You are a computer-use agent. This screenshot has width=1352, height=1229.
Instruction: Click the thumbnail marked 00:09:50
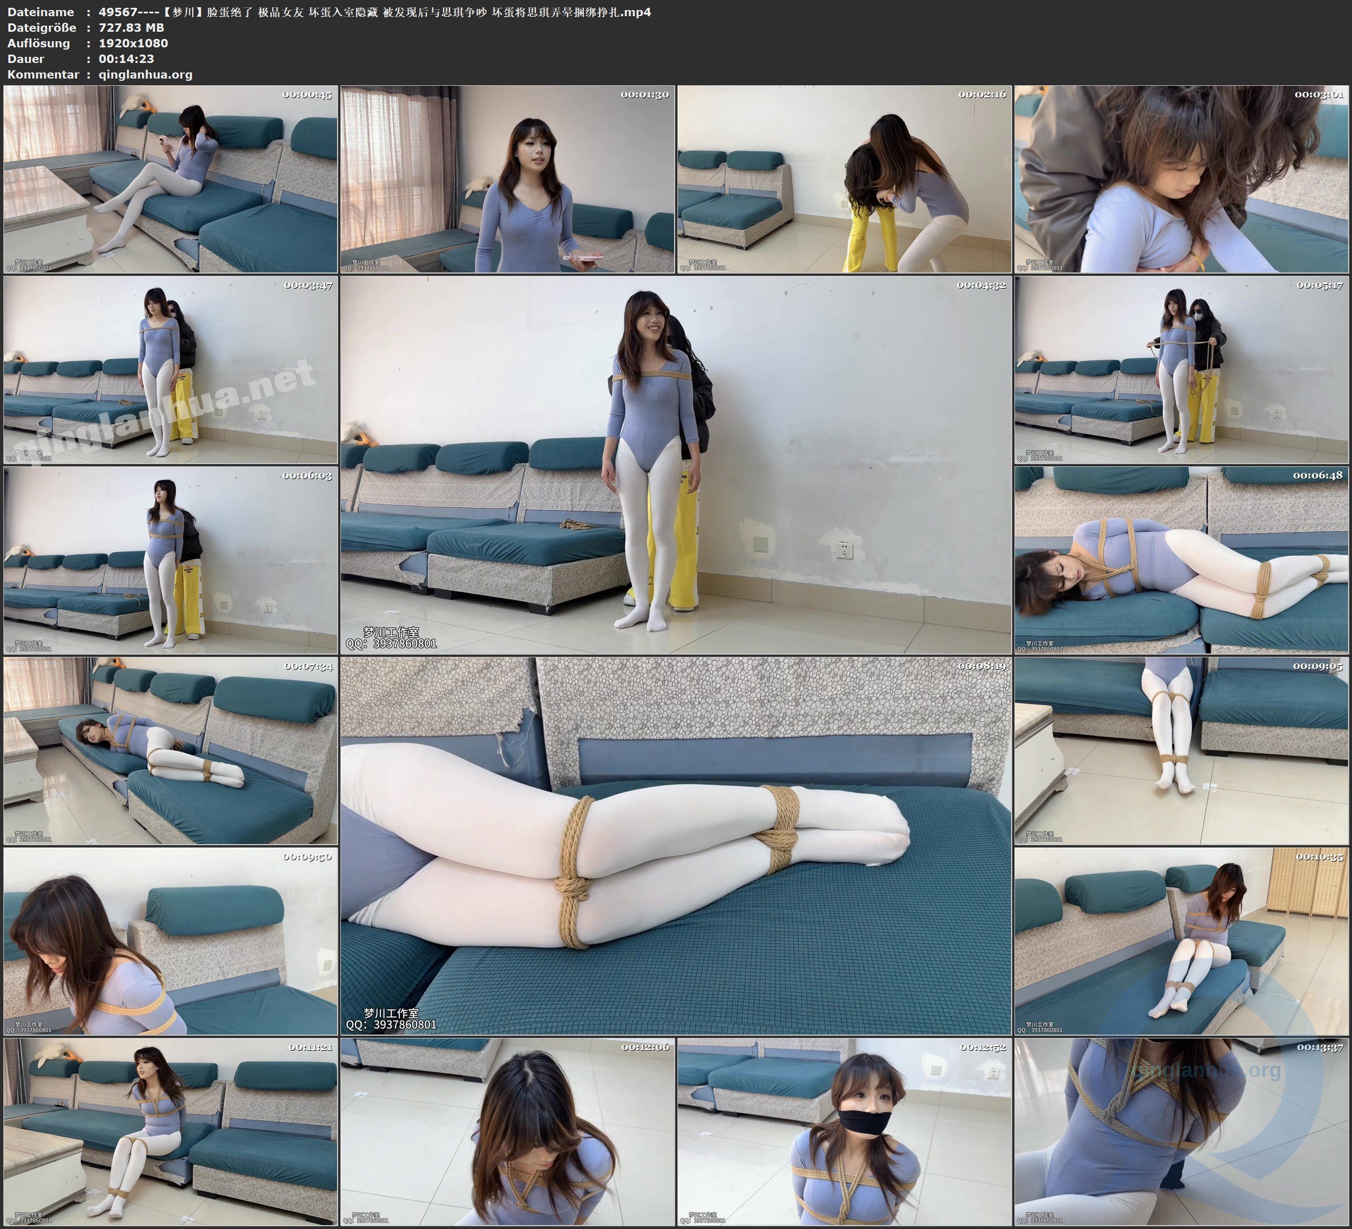click(x=170, y=940)
